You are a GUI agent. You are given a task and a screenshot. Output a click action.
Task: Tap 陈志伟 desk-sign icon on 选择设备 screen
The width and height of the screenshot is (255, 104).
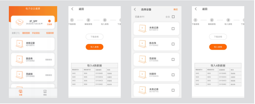coord(143,44)
